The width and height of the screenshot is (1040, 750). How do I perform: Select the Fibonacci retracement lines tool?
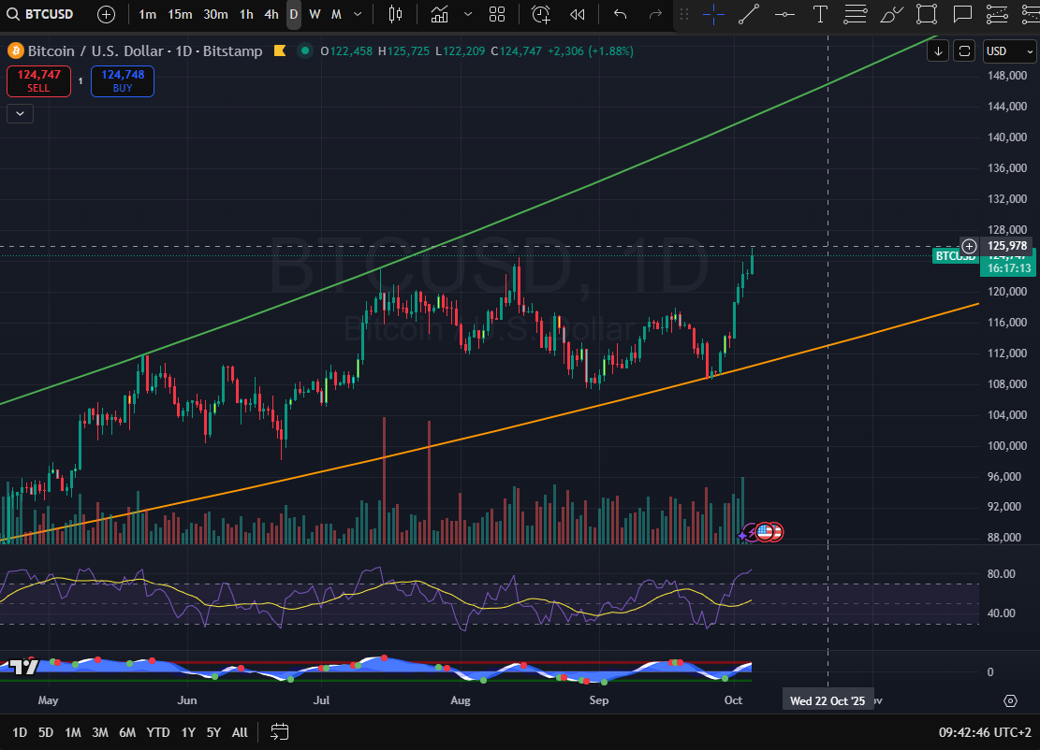click(856, 14)
